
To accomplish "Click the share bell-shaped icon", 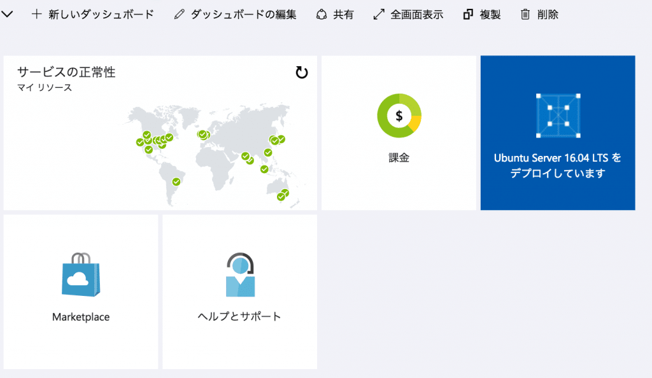I will [x=322, y=15].
